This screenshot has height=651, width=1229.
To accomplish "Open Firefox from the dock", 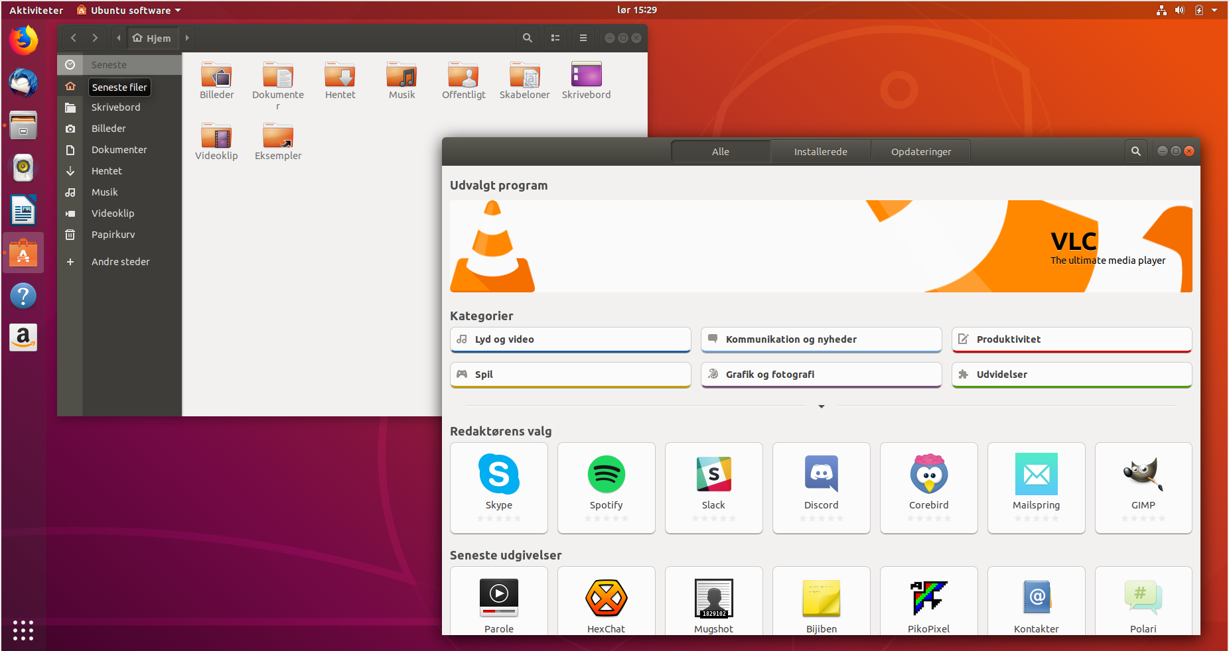I will 23,40.
